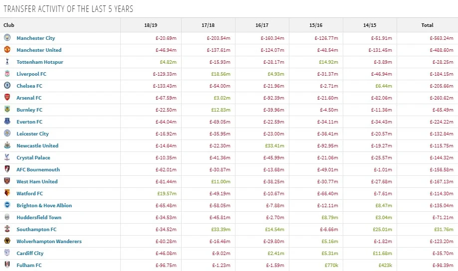
Task: Open the Fulham FC club link
Action: (x=28, y=266)
